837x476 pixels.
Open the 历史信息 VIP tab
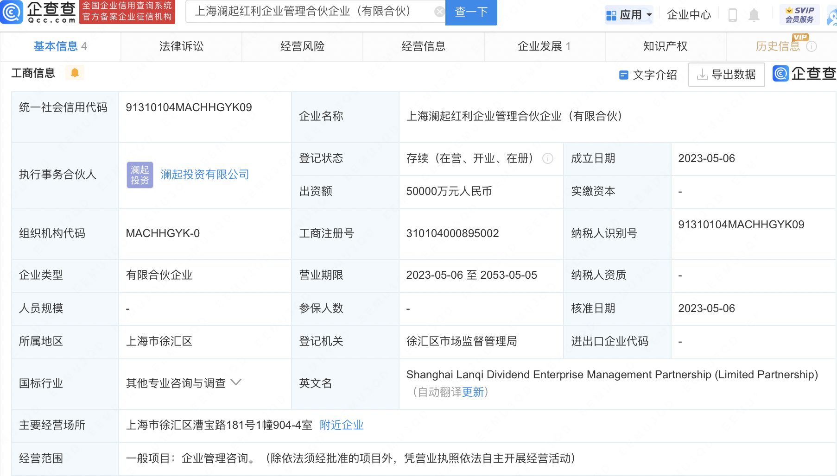coord(778,46)
